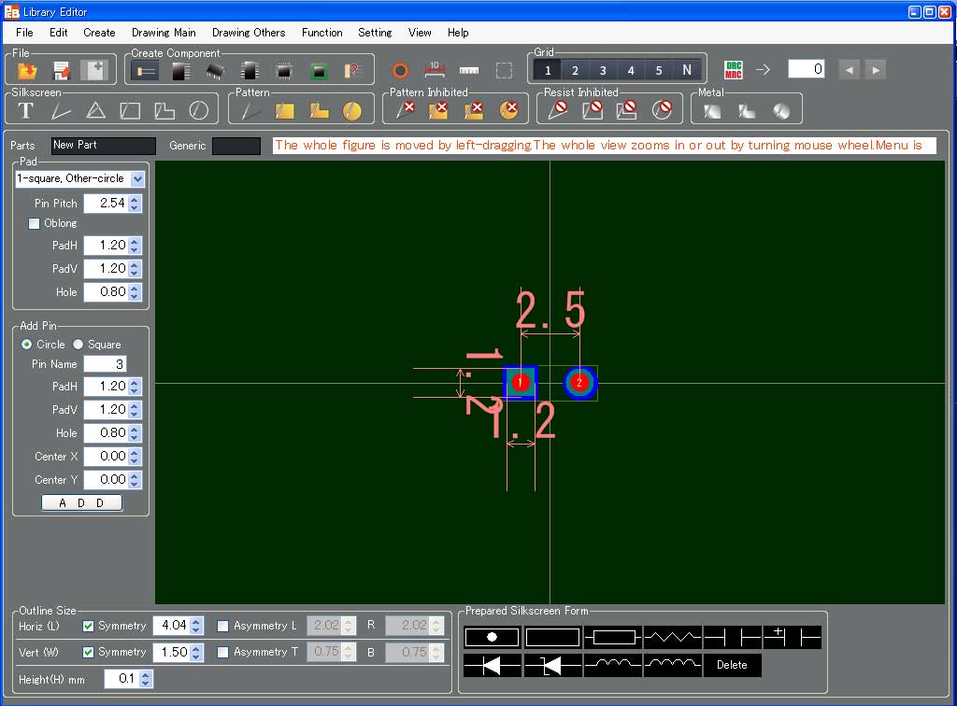Choose the diode silkscreen form
The image size is (957, 706).
coord(492,665)
